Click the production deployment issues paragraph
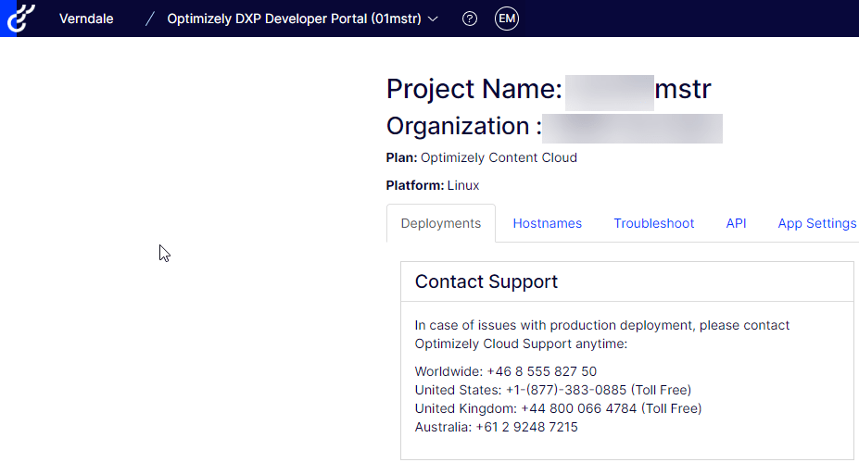Screen dimensions: 859x475 tap(602, 334)
